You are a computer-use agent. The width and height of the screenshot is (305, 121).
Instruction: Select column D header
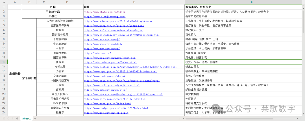[x=67, y=2]
